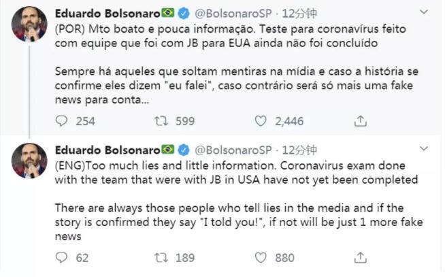This screenshot has width=445, height=277.
Task: Retweet the Portuguese tweet
Action: pos(163,121)
